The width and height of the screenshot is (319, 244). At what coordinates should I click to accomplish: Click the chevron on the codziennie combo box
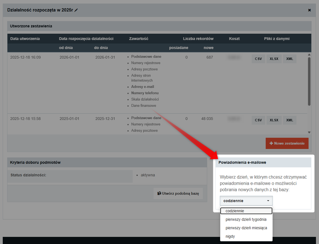tap(268, 201)
